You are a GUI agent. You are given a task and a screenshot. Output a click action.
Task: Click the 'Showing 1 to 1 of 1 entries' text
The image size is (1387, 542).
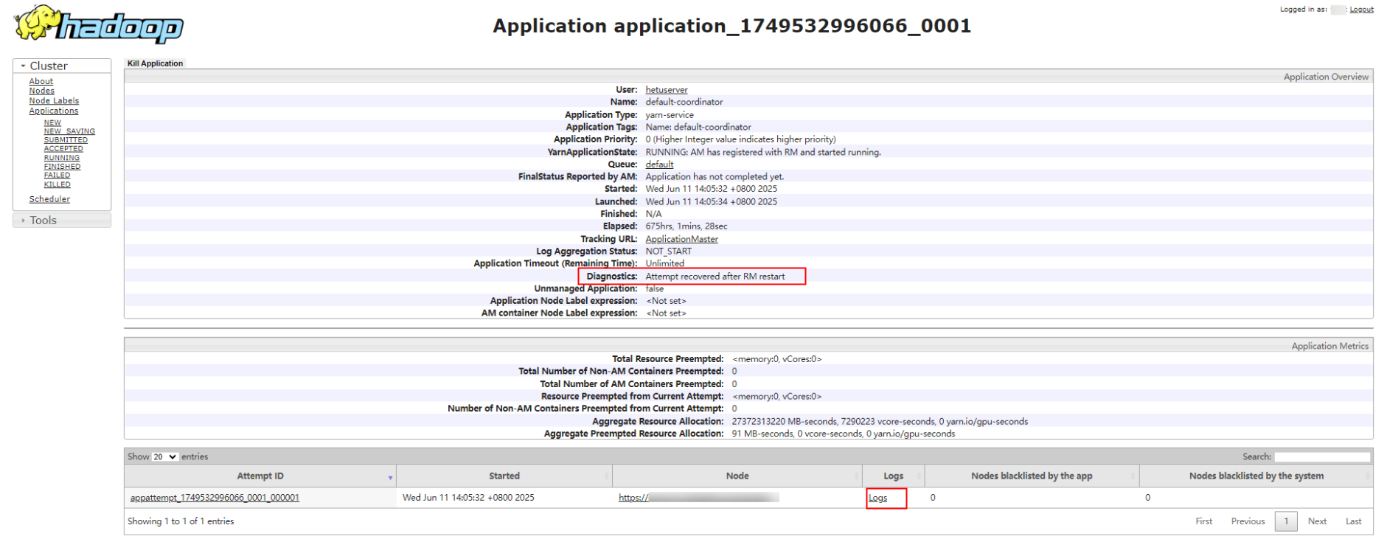tap(181, 521)
